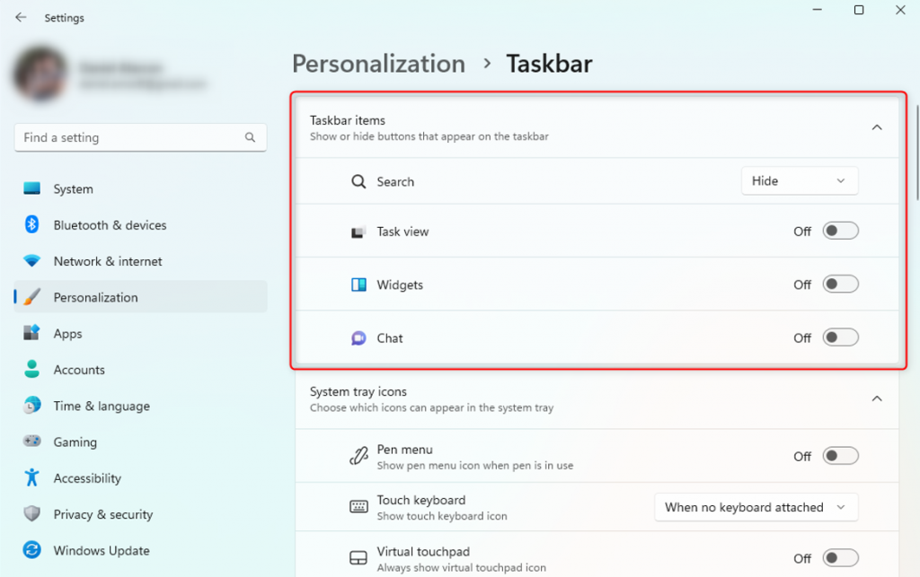This screenshot has height=577, width=920.
Task: Click the vertical scrollbar on the right
Action: click(916, 153)
